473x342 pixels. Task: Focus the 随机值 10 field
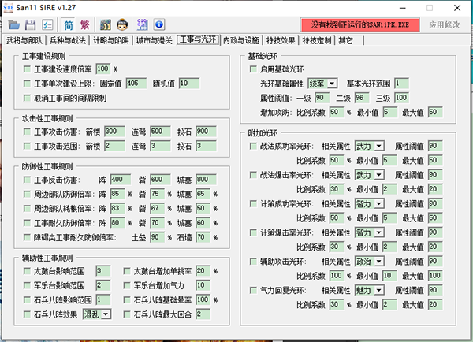coord(189,84)
